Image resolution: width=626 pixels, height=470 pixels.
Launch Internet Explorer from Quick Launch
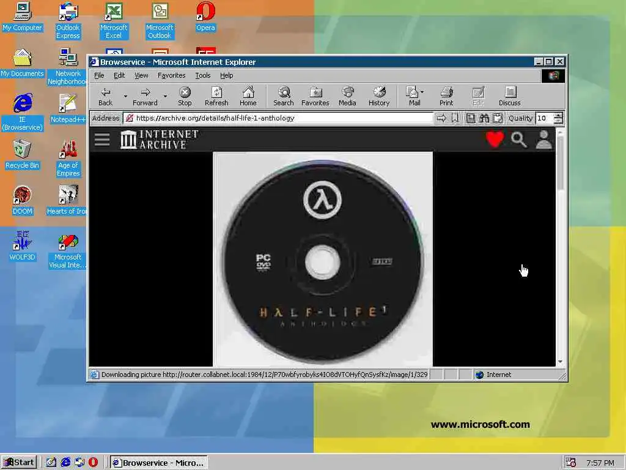[x=65, y=463]
